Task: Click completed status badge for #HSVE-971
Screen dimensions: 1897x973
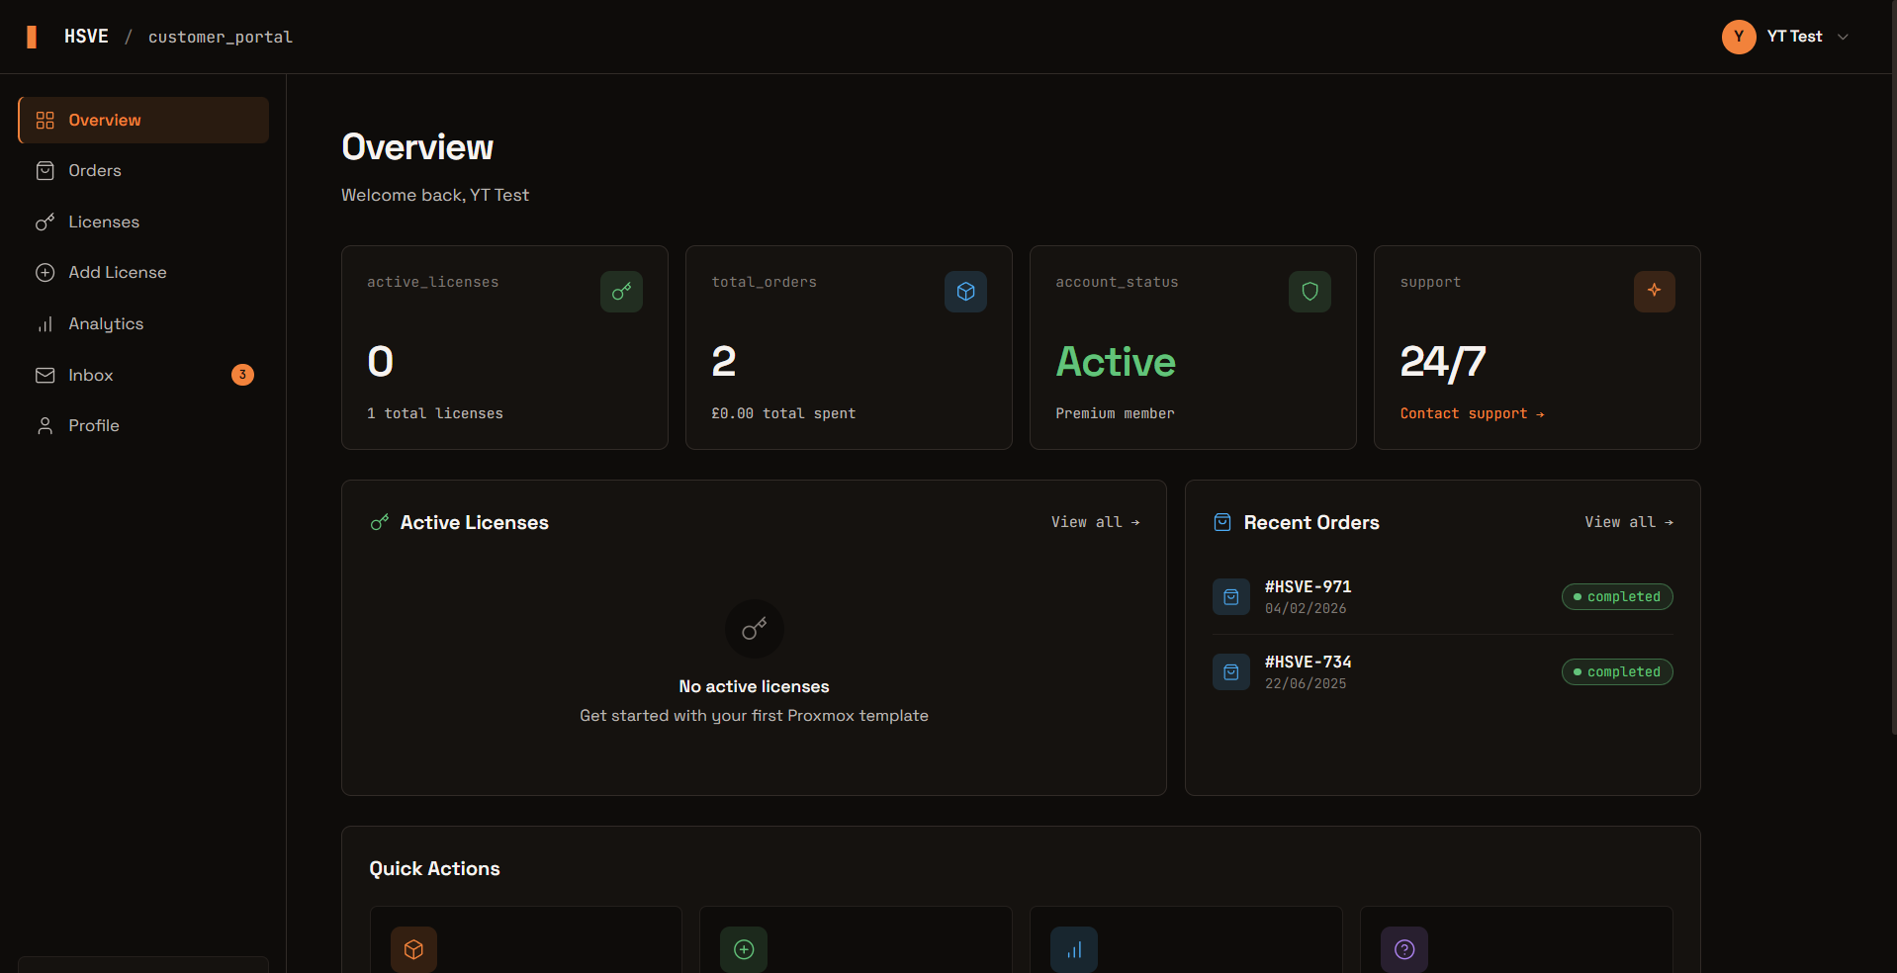Action: pos(1617,597)
